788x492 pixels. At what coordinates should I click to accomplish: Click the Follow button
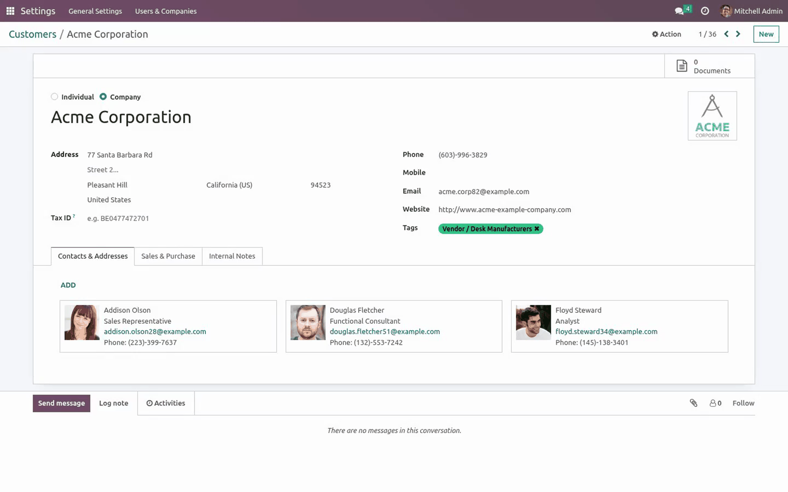[x=743, y=403]
